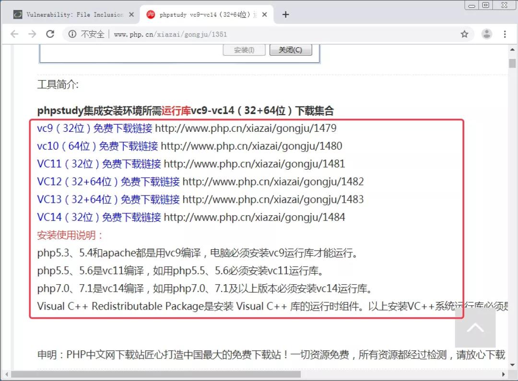The image size is (518, 381).
Task: Click the phpstudy集成安装环境所需 bold heading
Action: tap(185, 111)
